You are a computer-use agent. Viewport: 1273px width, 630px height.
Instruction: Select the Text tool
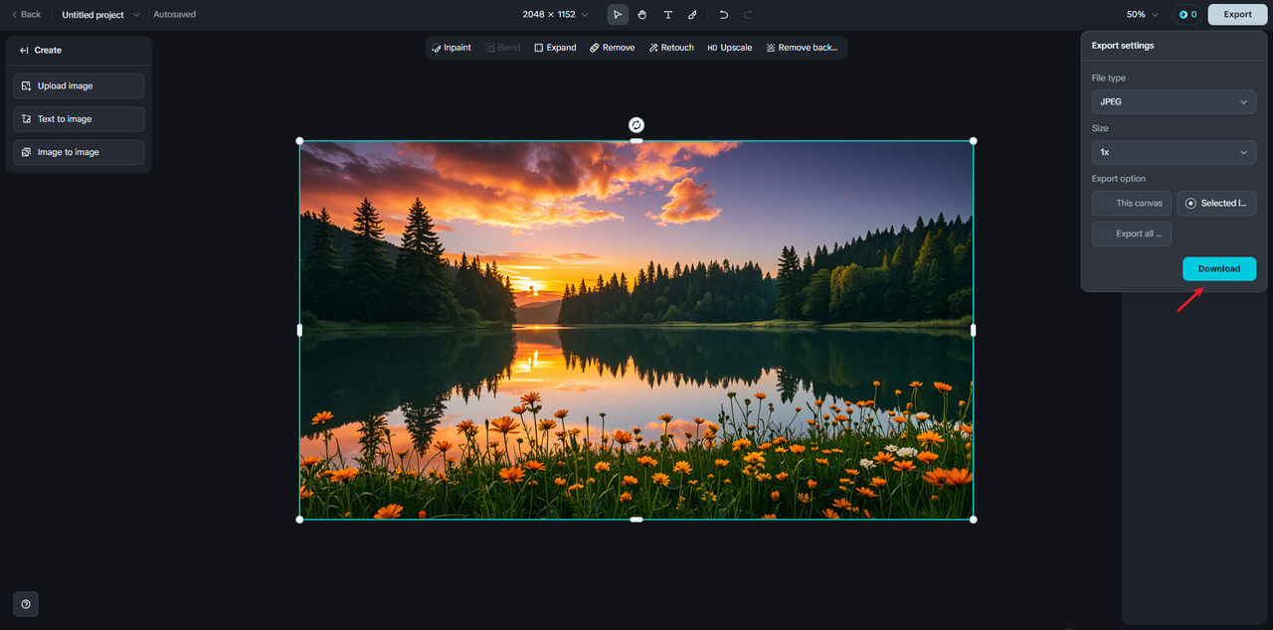[667, 15]
